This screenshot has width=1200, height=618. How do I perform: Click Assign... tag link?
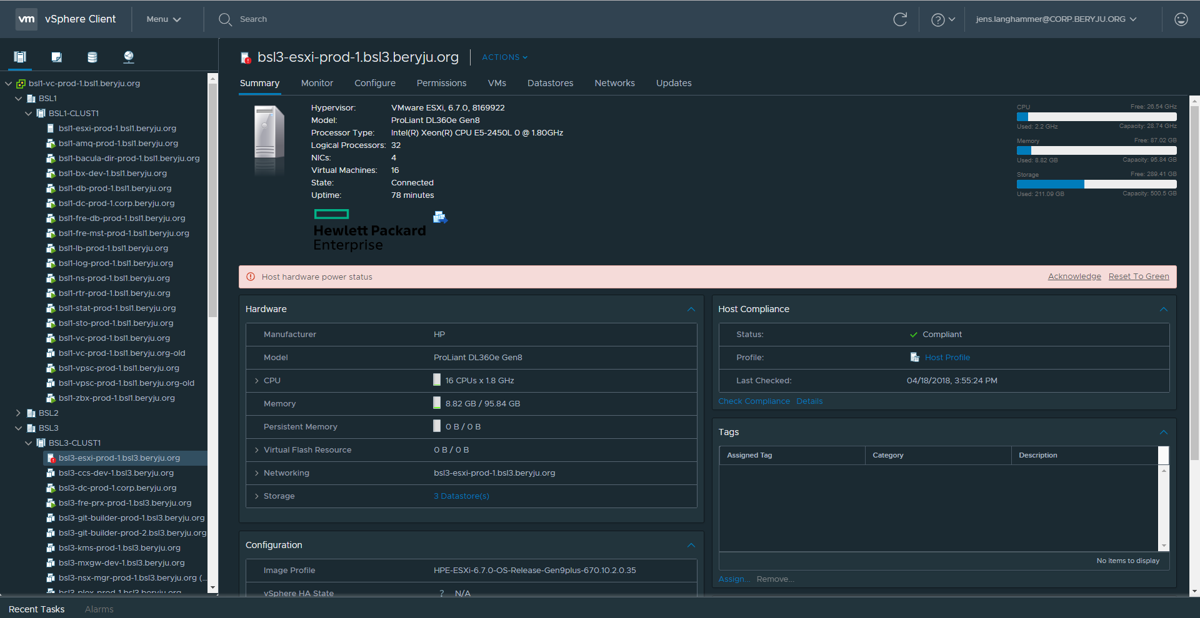pyautogui.click(x=734, y=579)
